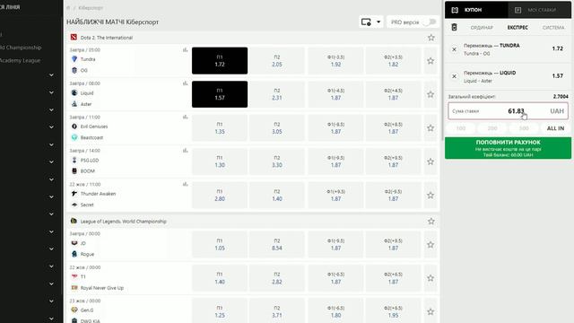Open statistics for Tundra vs OG

pos(186,50)
